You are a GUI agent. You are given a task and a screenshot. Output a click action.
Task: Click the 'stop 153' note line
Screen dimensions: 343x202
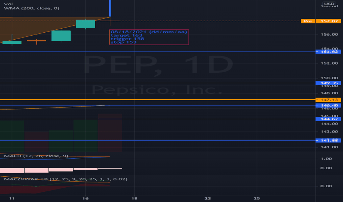click(x=124, y=42)
